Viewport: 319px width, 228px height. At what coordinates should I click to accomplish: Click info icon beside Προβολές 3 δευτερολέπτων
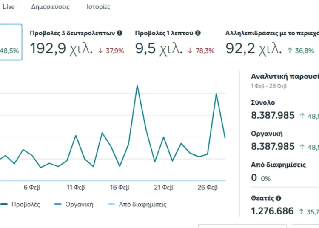click(x=120, y=33)
